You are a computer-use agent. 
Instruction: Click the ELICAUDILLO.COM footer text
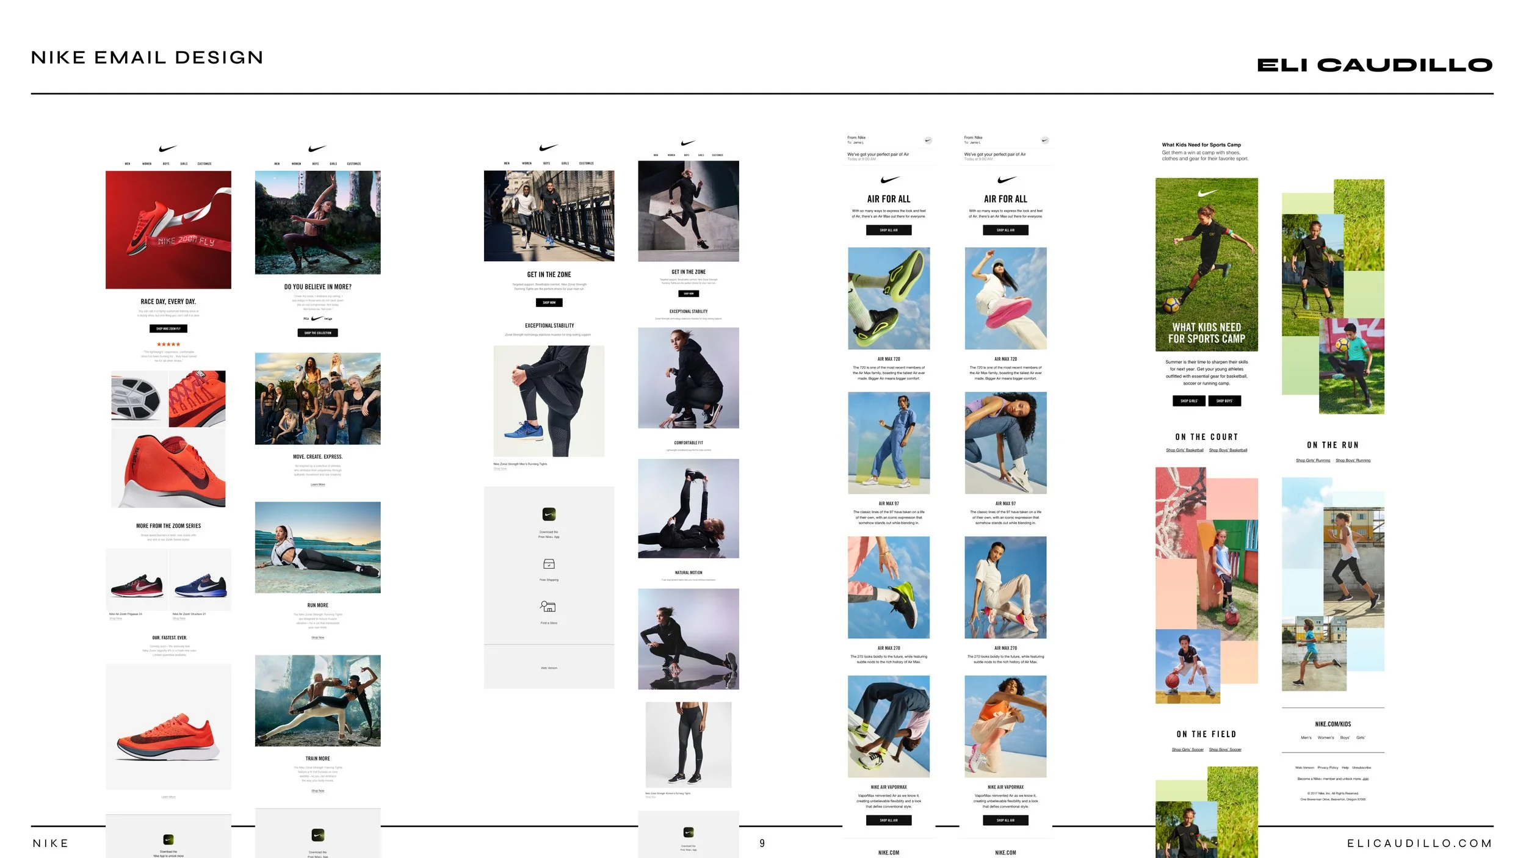point(1419,843)
